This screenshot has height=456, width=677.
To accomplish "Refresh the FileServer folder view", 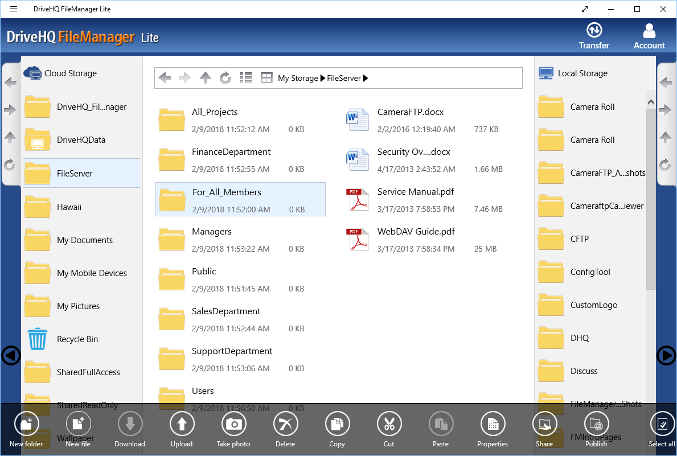I will click(225, 77).
